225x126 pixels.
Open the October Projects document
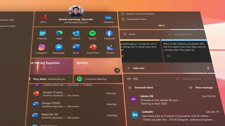click(x=74, y=94)
